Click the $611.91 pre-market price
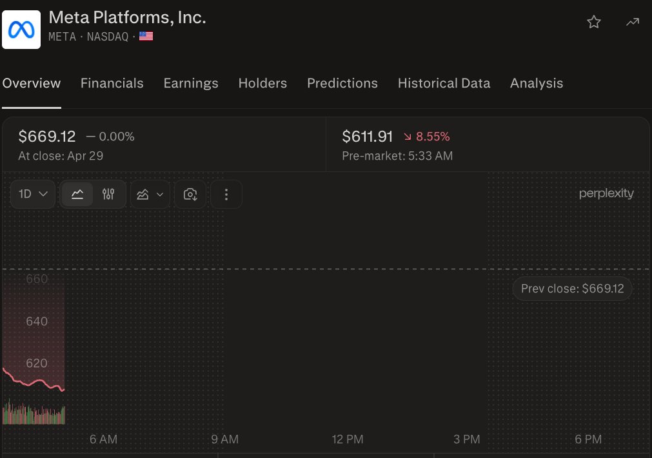The image size is (652, 458). (367, 136)
